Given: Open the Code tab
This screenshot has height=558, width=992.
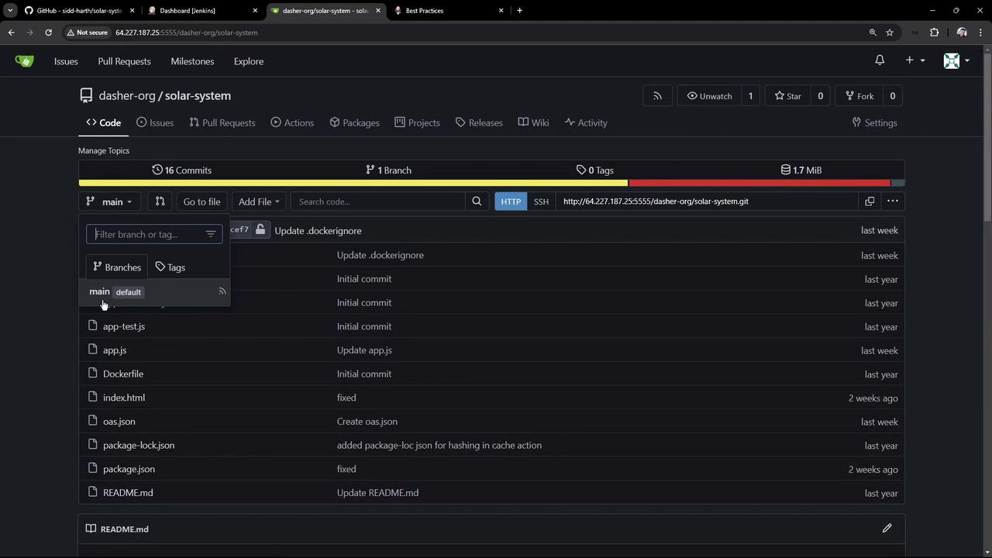Looking at the screenshot, I should (x=104, y=122).
